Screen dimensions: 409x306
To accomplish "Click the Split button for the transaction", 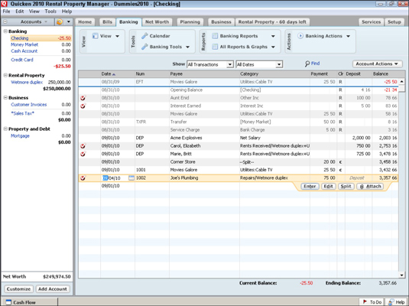I will [346, 187].
